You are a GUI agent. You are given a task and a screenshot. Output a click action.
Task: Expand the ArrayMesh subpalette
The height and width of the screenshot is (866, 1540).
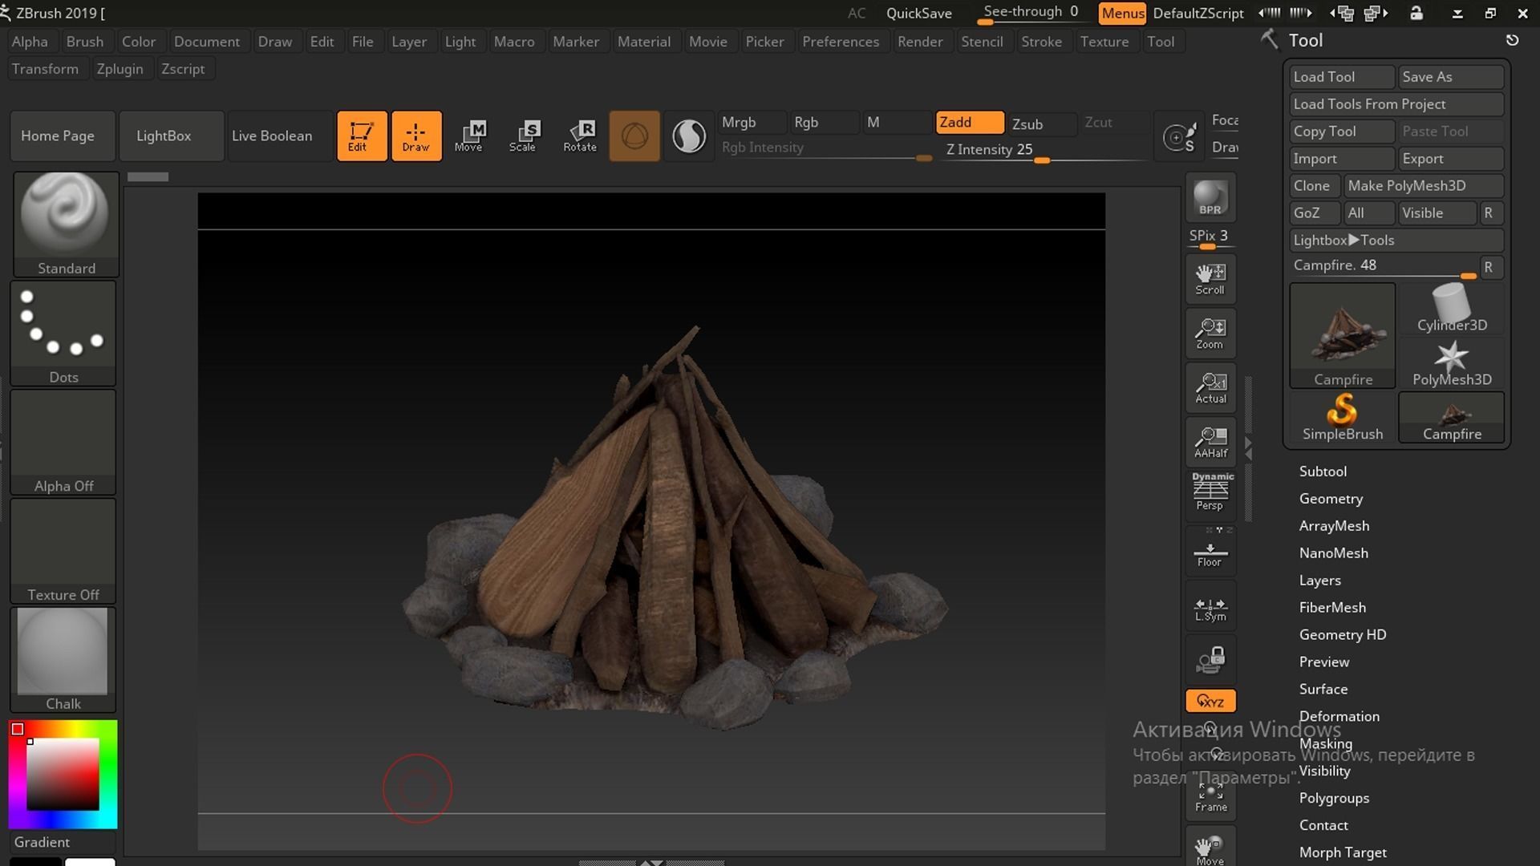click(x=1334, y=526)
